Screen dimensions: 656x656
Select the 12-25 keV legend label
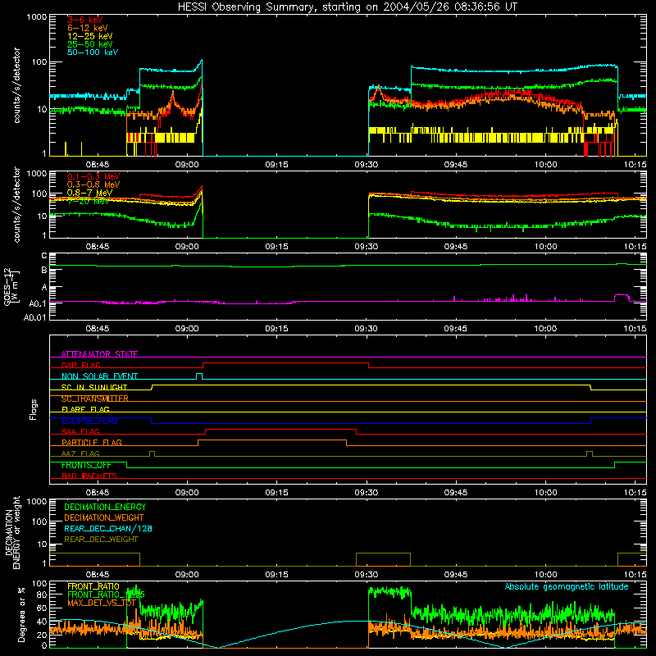(89, 36)
